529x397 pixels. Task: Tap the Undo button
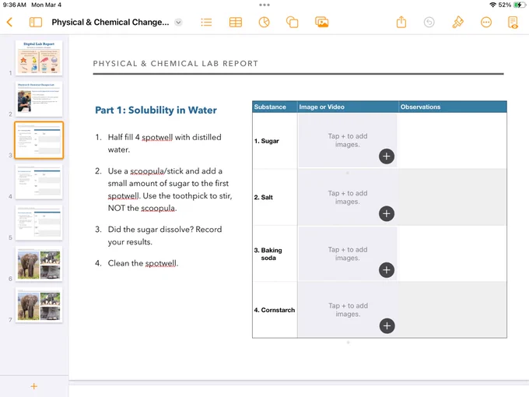[x=429, y=23]
